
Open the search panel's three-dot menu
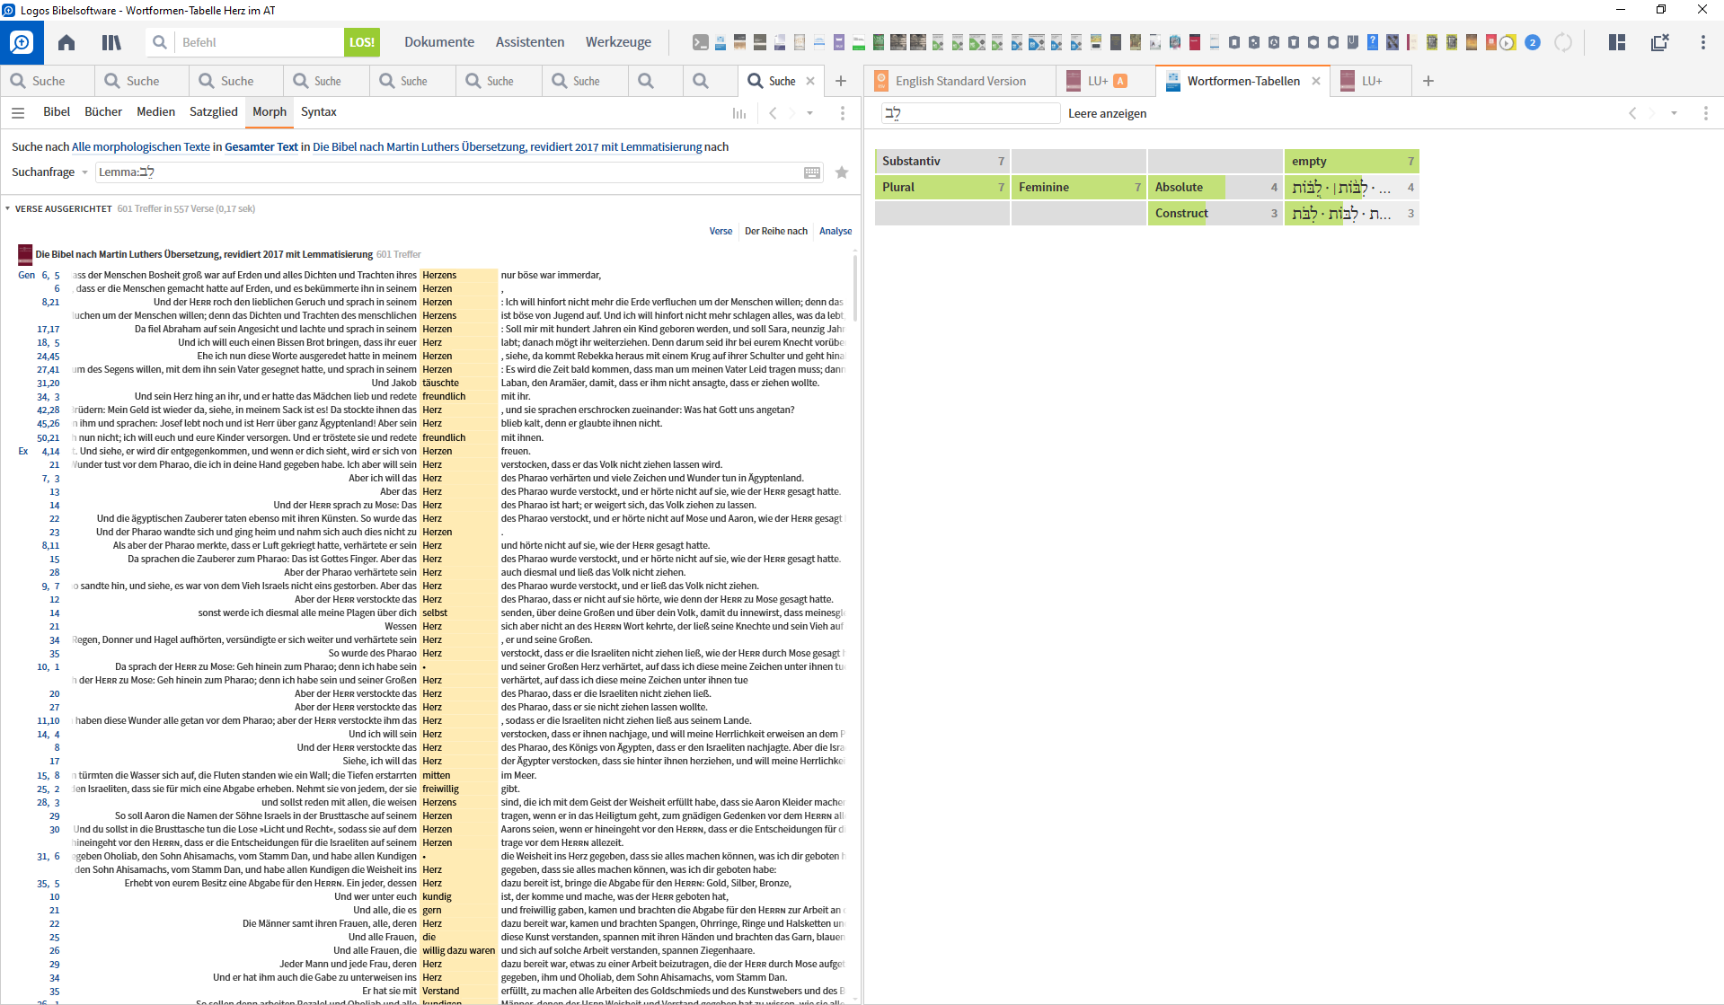pyautogui.click(x=842, y=113)
